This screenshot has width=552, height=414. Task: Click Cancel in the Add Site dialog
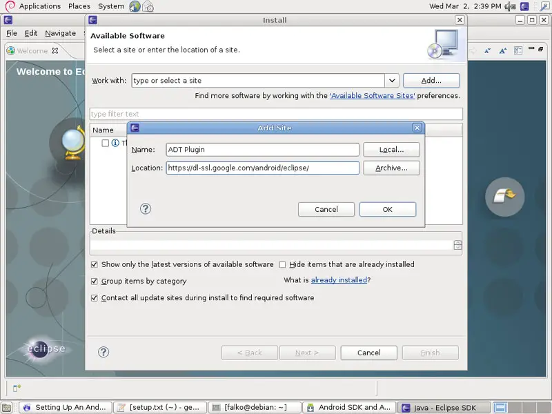[326, 210]
